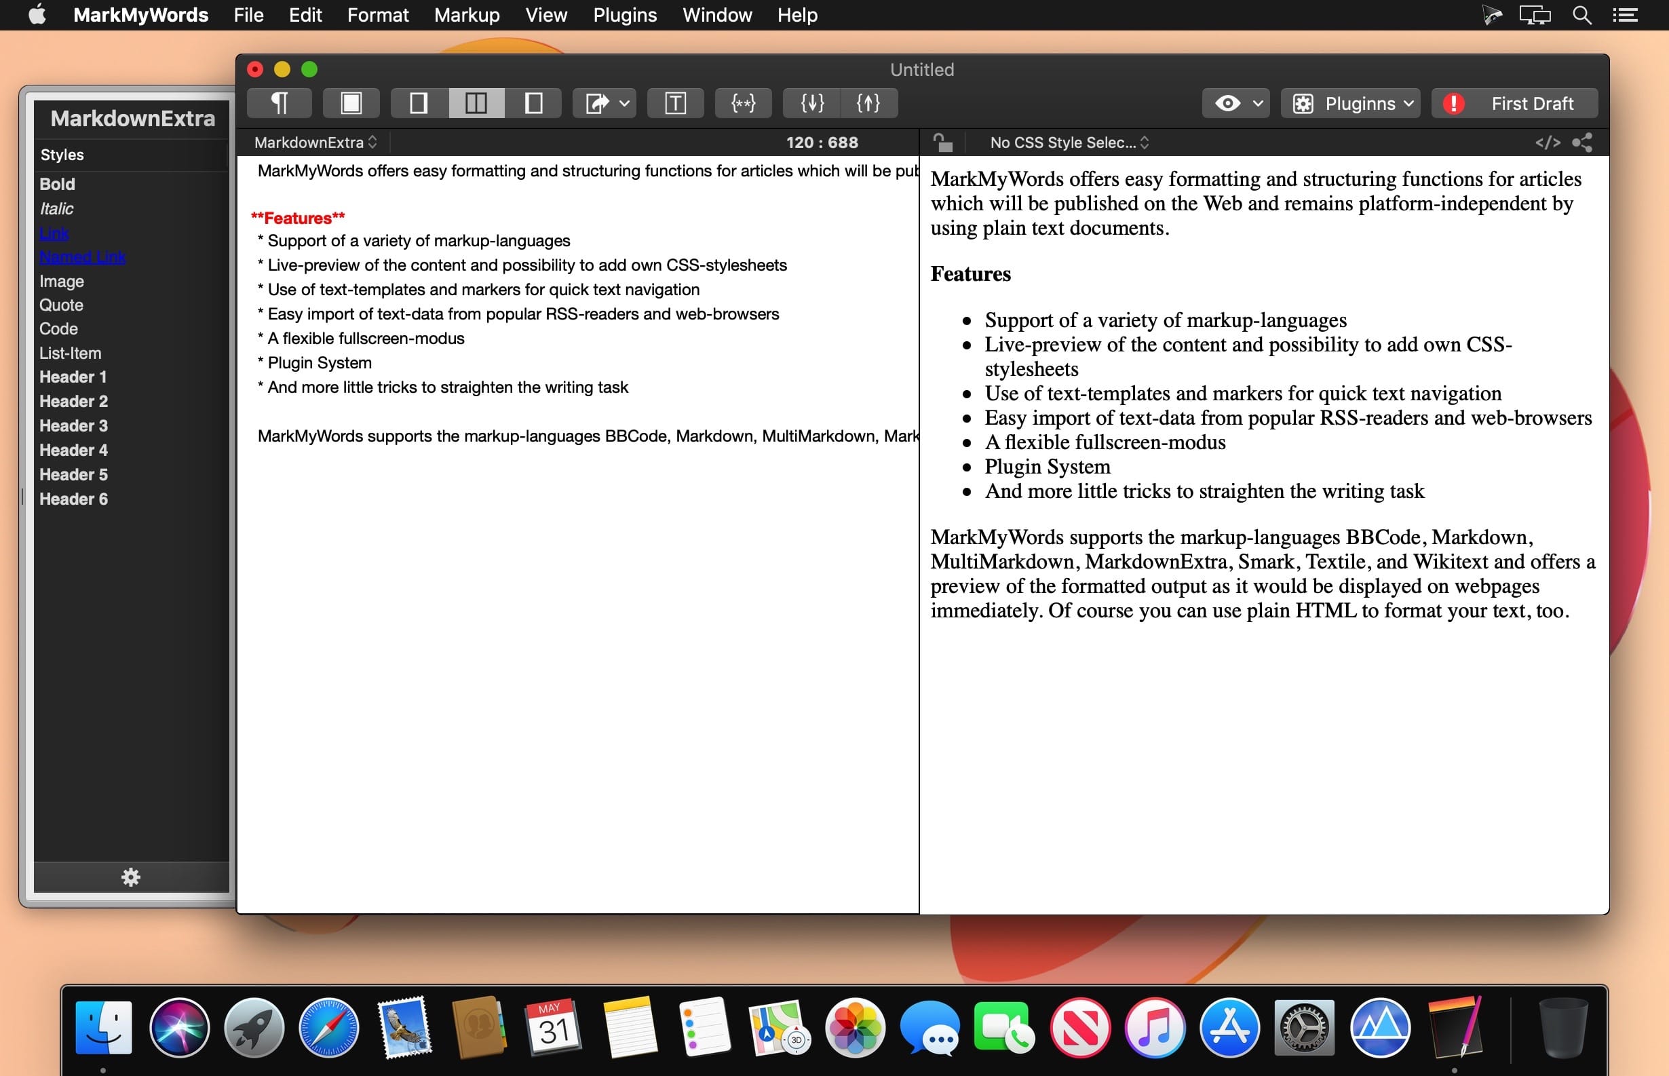The width and height of the screenshot is (1669, 1076).
Task: Apply Header 2 style from Styles list
Action: pyautogui.click(x=73, y=401)
